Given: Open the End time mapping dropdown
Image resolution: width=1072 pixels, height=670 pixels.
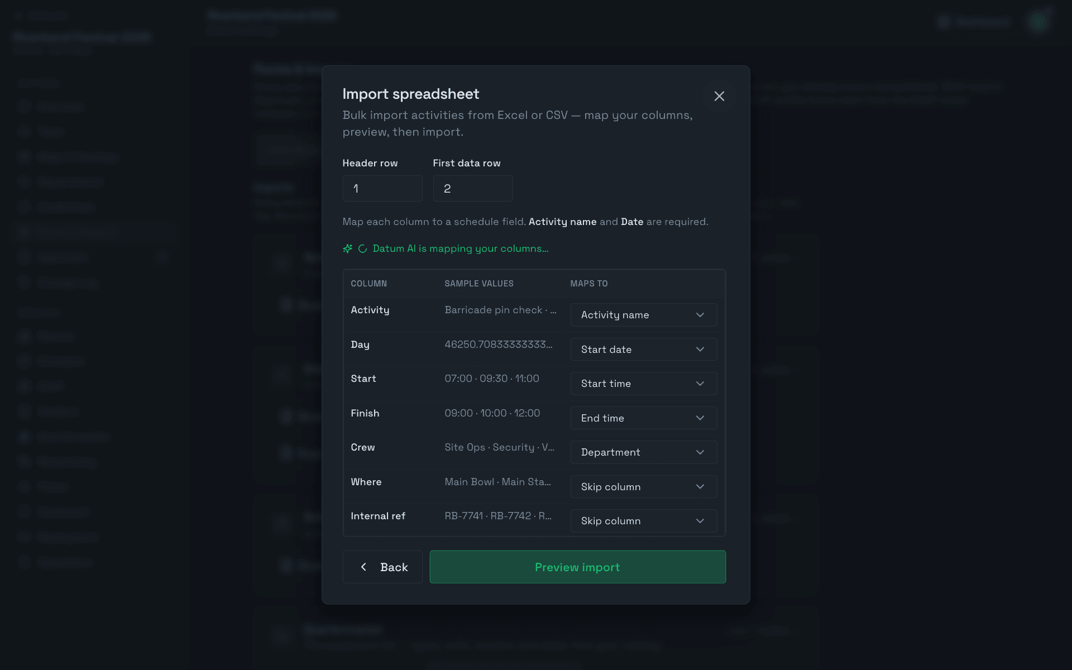Looking at the screenshot, I should (x=644, y=418).
